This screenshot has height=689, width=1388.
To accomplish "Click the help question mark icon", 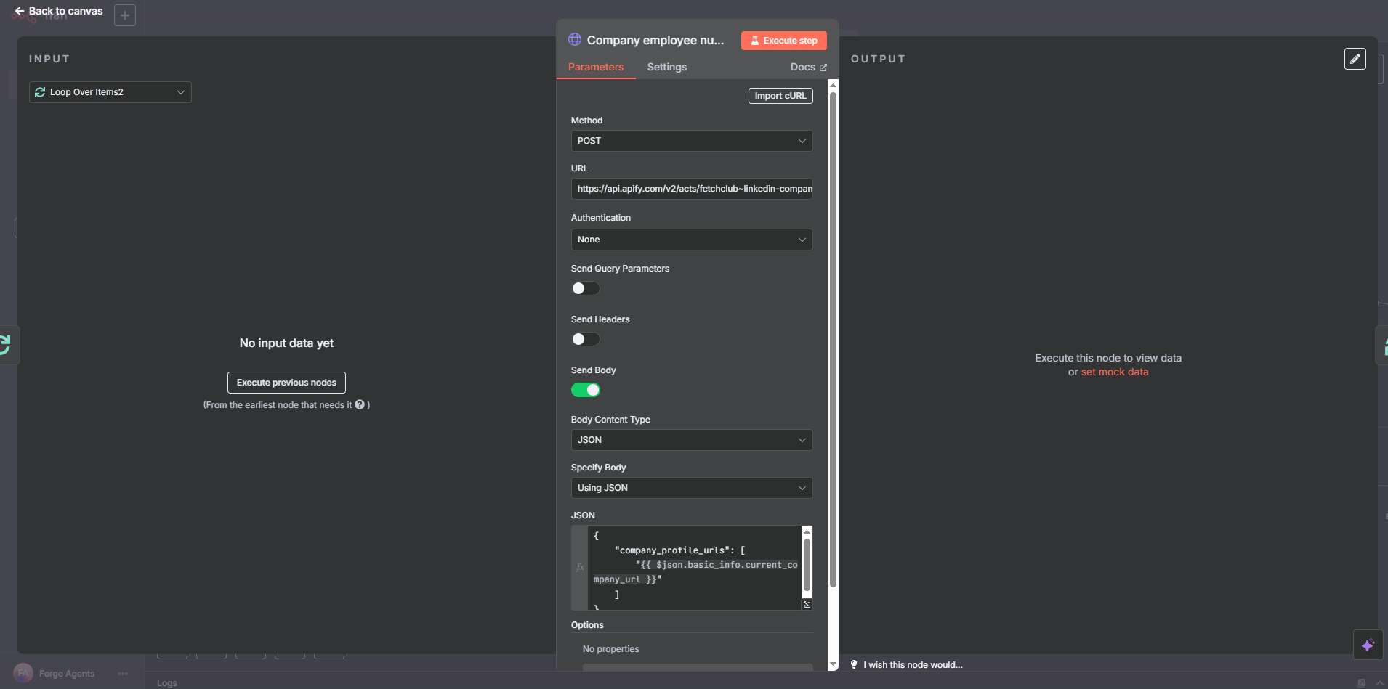I will (x=360, y=405).
